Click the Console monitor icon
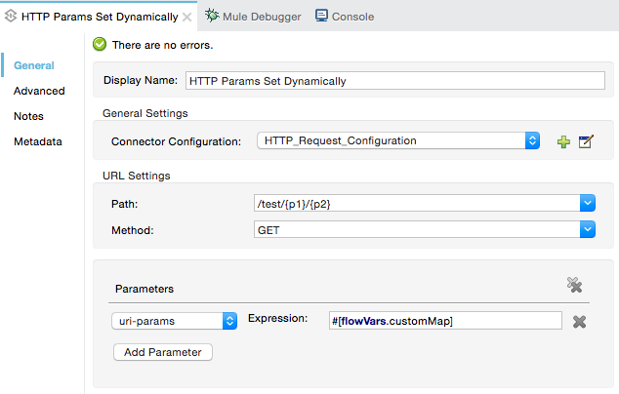The width and height of the screenshot is (619, 394). click(321, 16)
